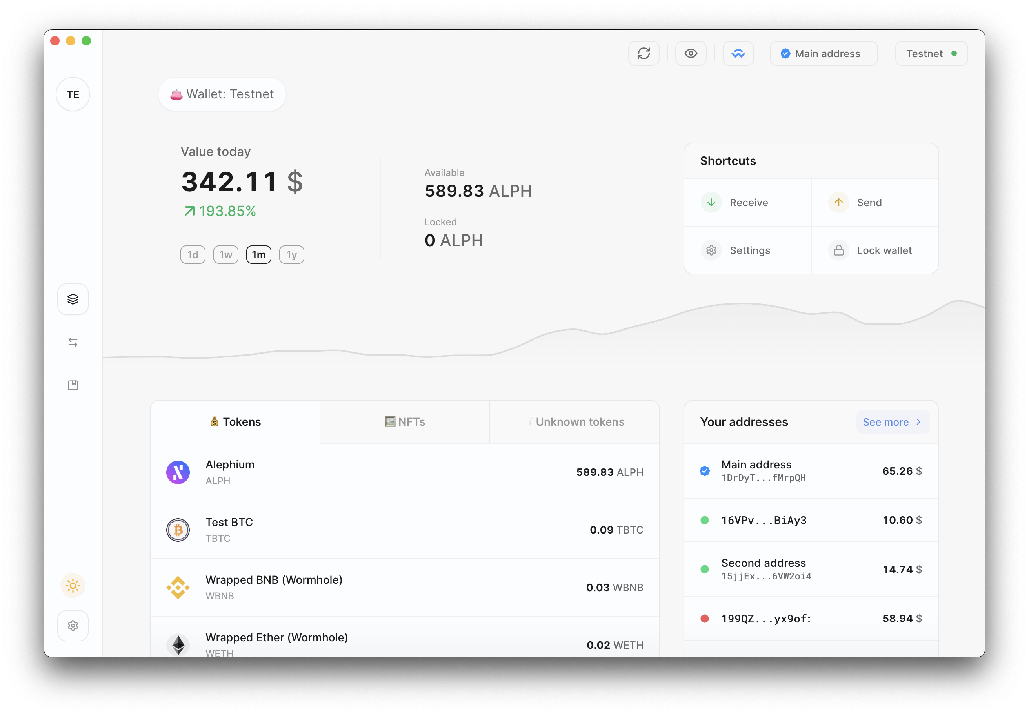Screen dimensions: 1029x715
Task: Click the address book icon
Action: pyautogui.click(x=74, y=385)
